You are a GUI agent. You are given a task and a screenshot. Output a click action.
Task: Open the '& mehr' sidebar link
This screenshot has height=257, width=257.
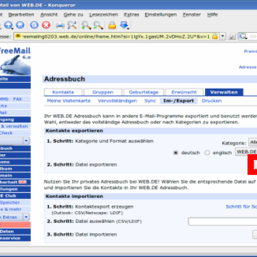pos(12,209)
